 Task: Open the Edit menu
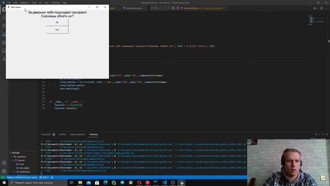click(15, 3)
